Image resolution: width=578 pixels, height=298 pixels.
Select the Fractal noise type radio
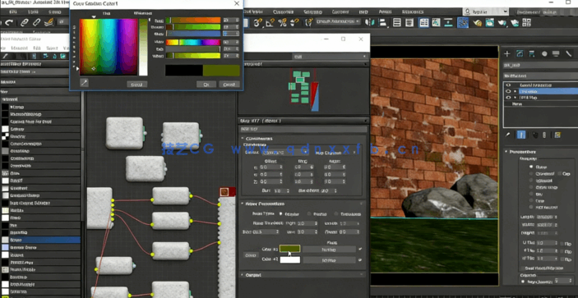[x=309, y=213]
